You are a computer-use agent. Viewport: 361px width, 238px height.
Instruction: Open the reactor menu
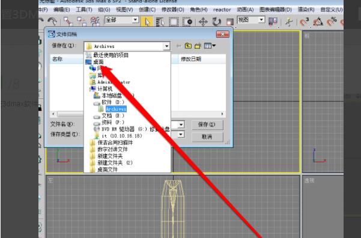coord(222,10)
